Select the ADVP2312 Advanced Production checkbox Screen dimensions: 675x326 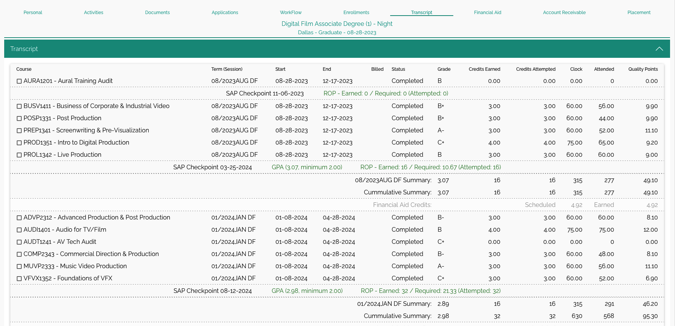[19, 218]
